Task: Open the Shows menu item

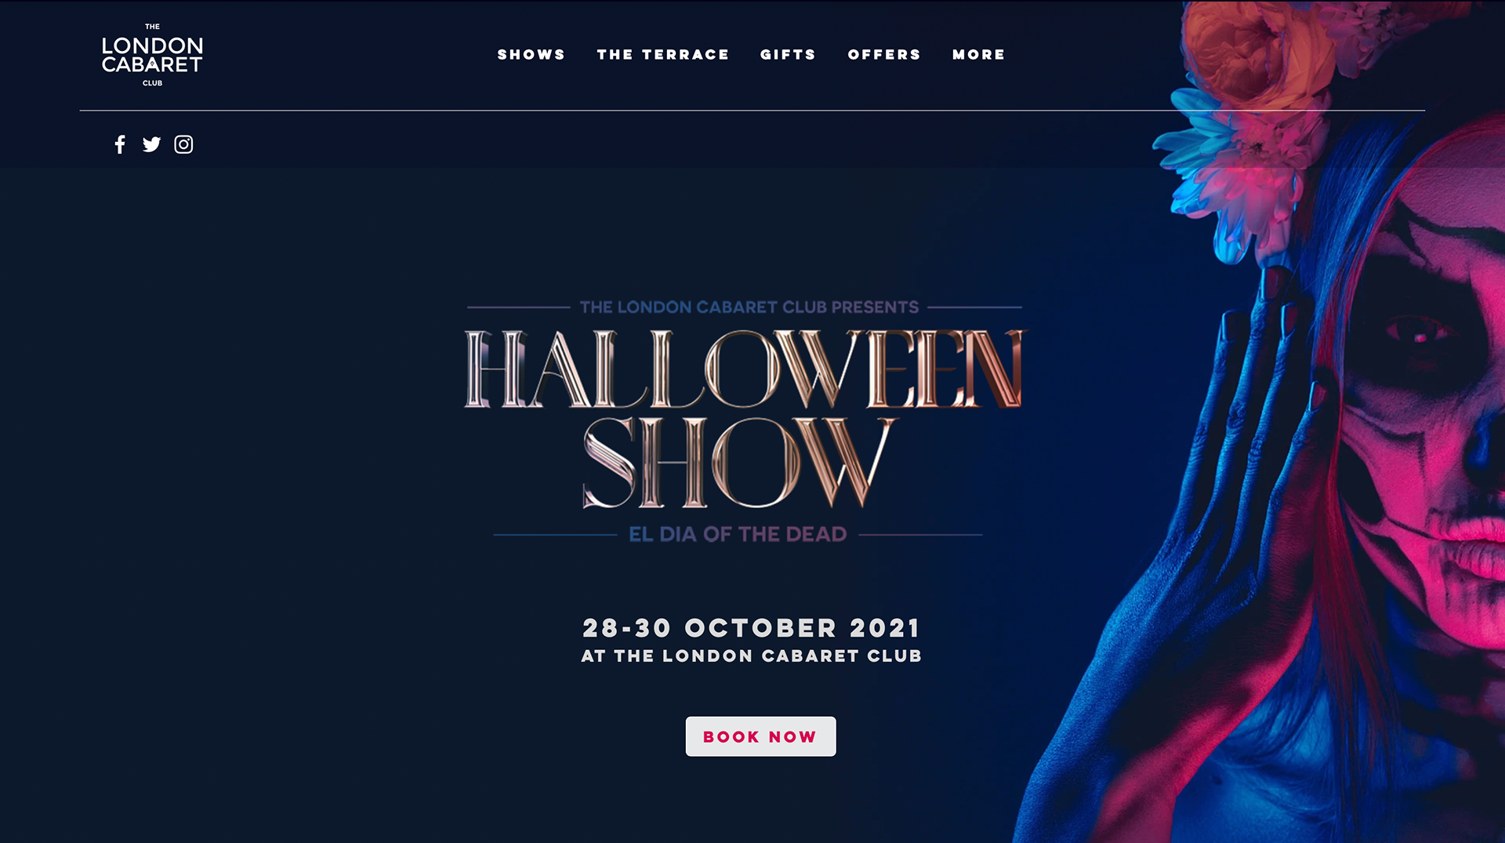Action: [x=531, y=55]
